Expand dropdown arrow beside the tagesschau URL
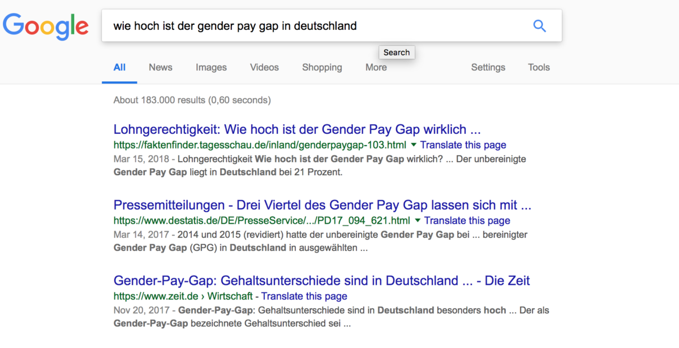The image size is (679, 348). 414,145
